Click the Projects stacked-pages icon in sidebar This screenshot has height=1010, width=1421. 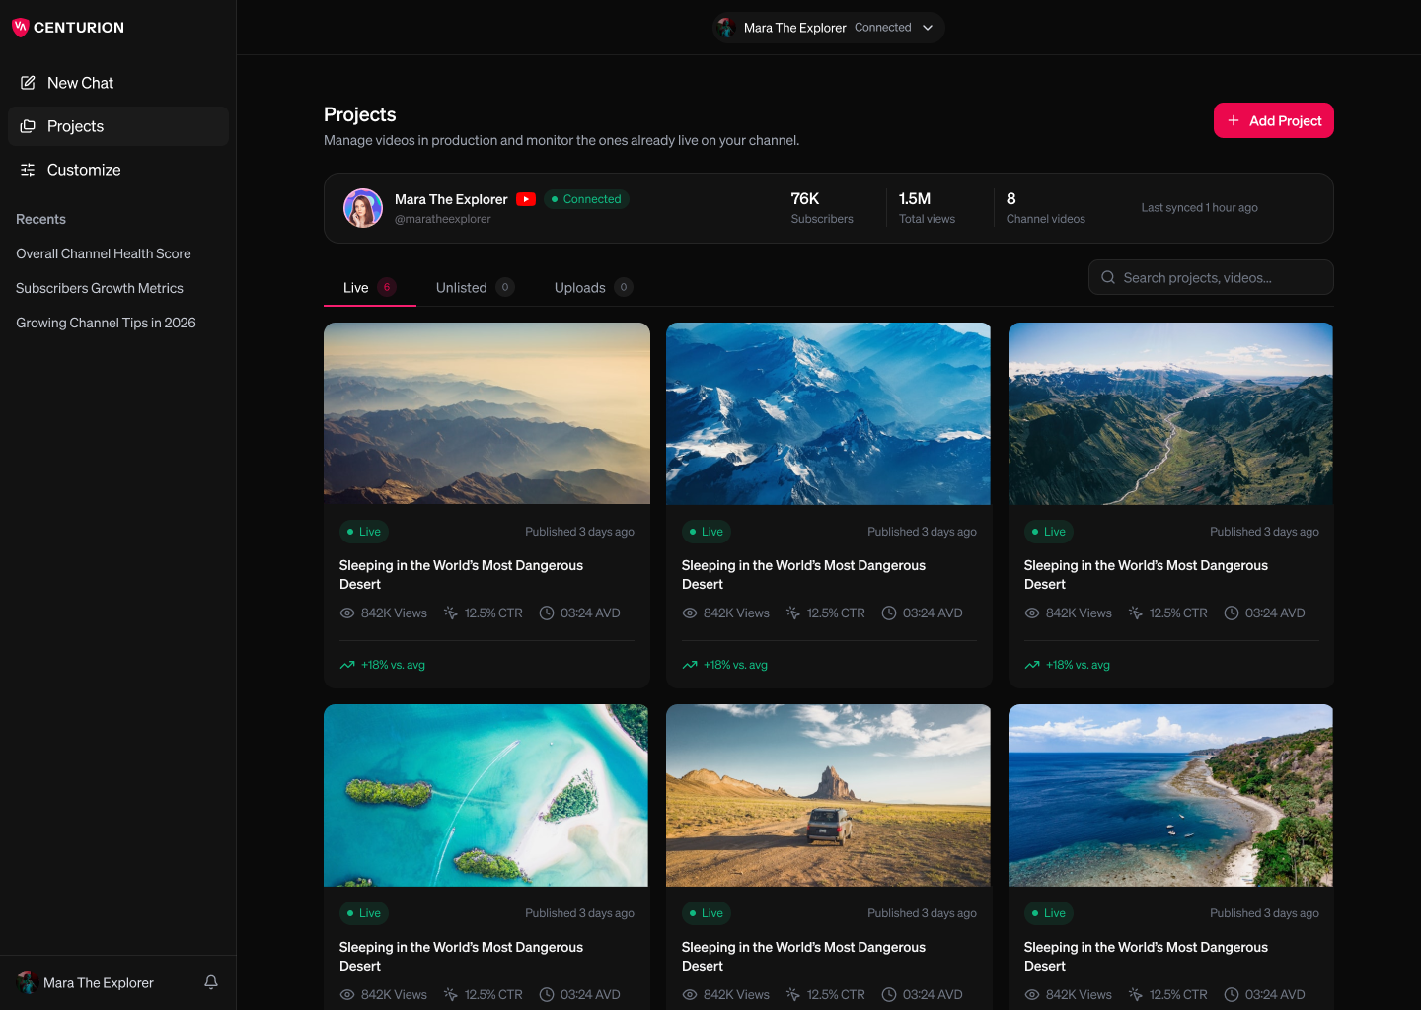28,126
